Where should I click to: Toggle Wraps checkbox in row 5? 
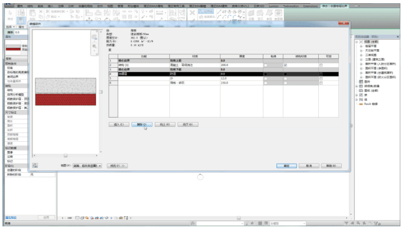tap(265, 78)
